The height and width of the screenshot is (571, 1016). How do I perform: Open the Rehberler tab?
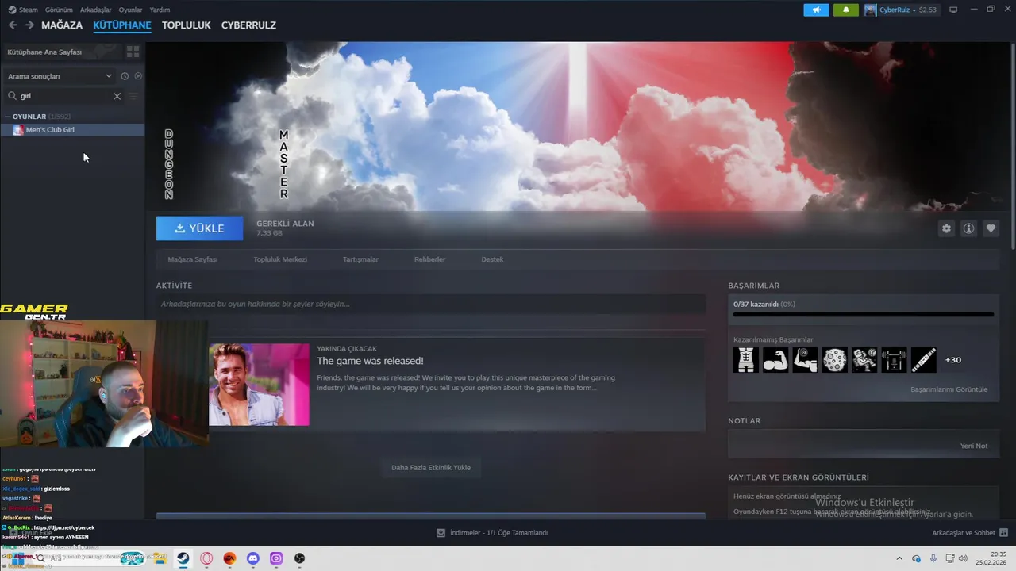click(429, 259)
